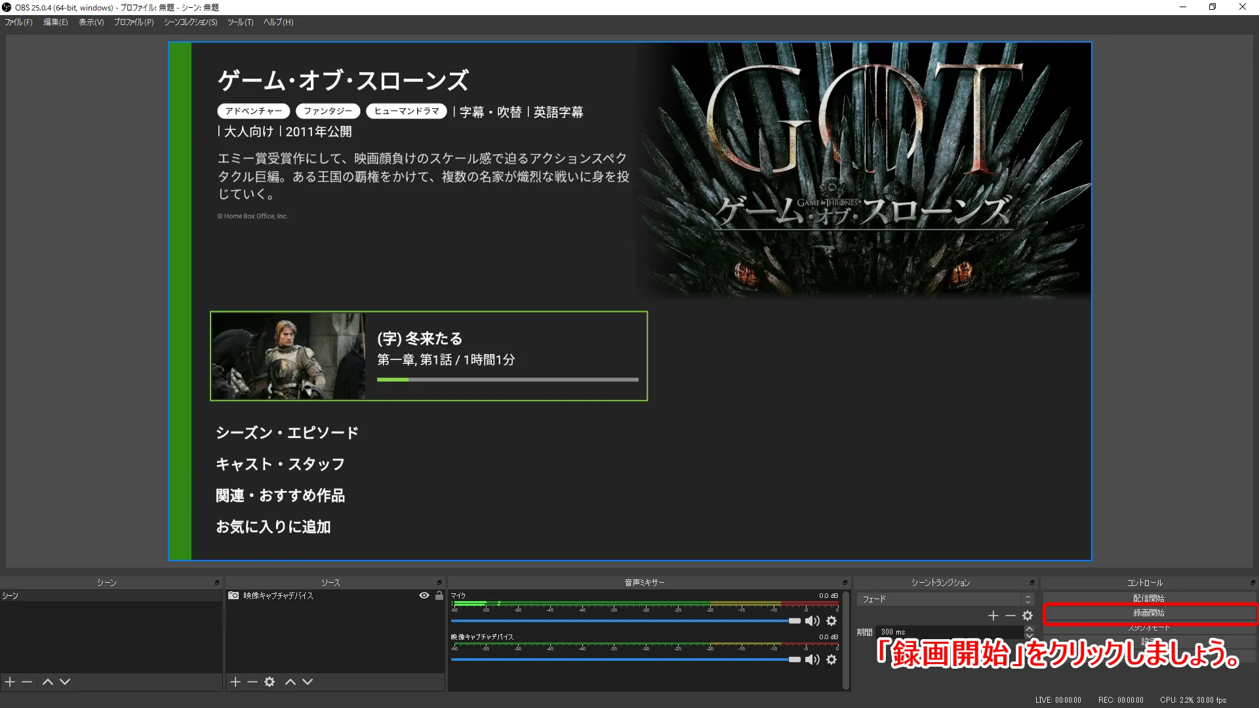1259x708 pixels.
Task: Select the シーン item in scenes list
Action: pos(111,596)
